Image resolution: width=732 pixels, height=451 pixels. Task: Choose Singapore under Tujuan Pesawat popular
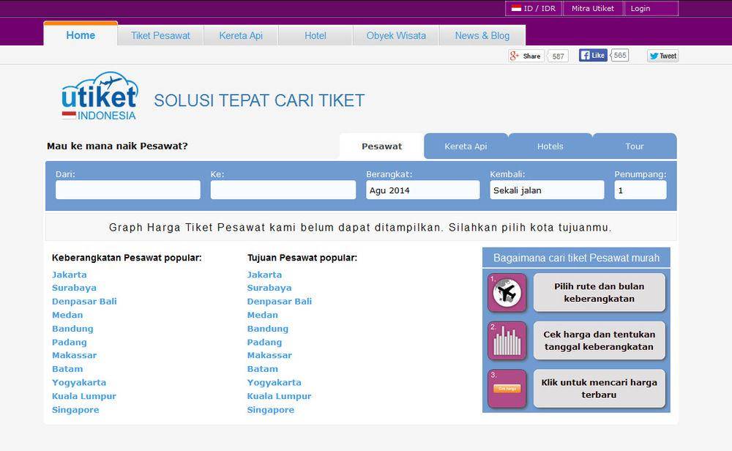[271, 410]
